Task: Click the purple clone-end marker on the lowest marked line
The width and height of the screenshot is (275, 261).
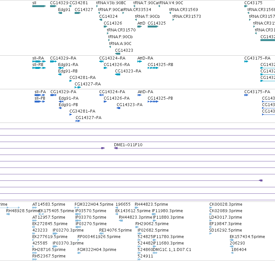Action: pos(261,180)
